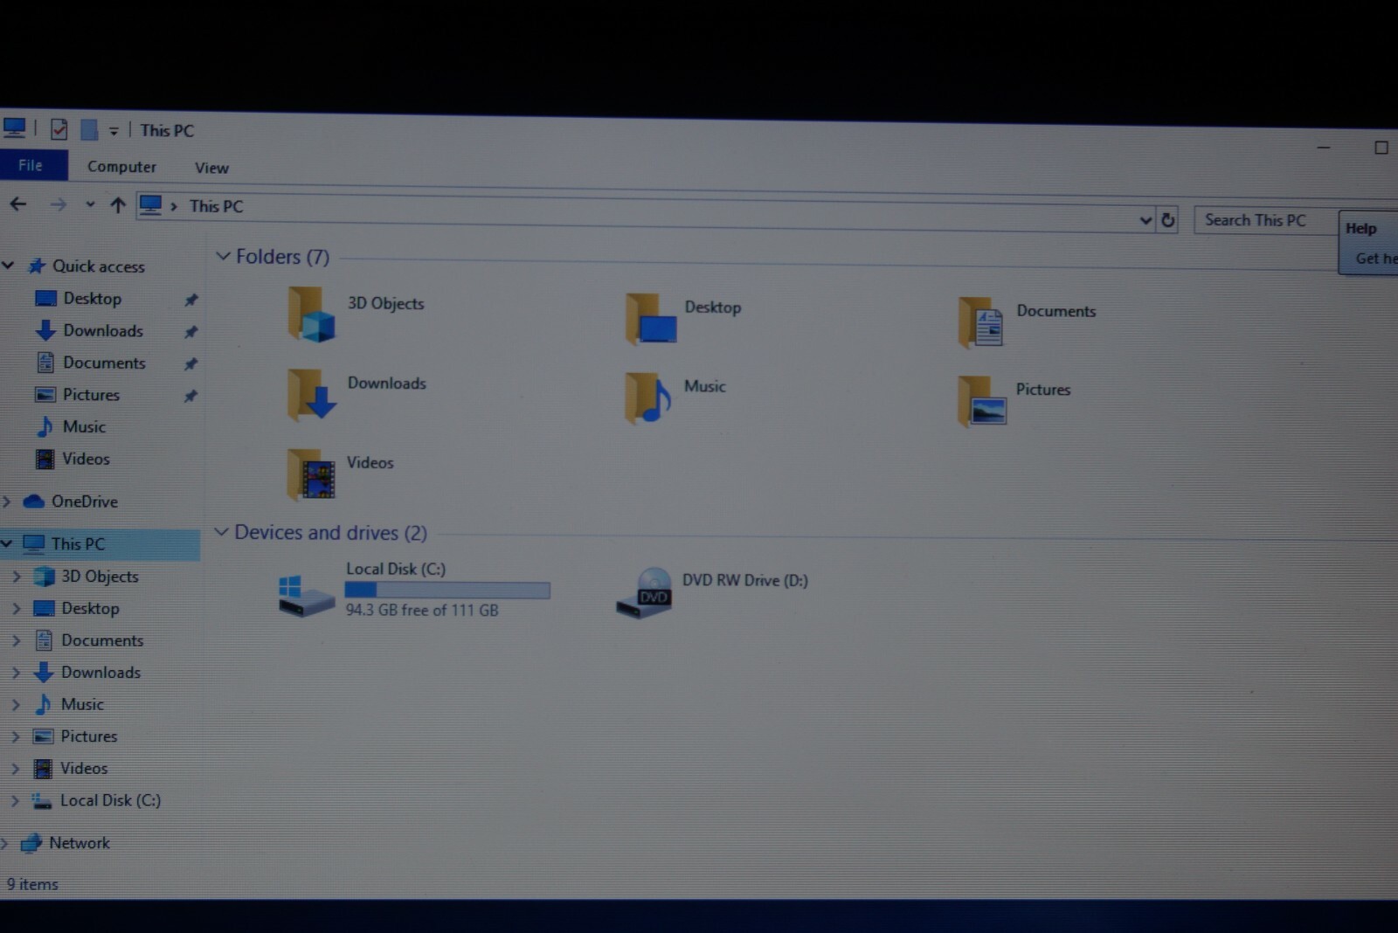Screen dimensions: 1398x933
Task: Select Downloads under Quick access
Action: [102, 331]
